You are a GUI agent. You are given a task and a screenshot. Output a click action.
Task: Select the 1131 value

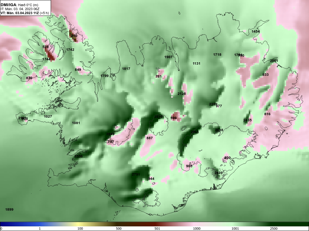(x=196, y=63)
